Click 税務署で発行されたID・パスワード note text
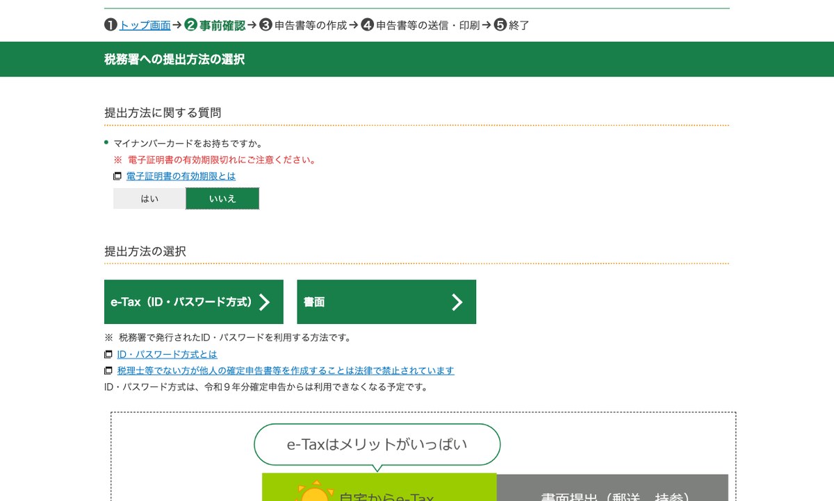The width and height of the screenshot is (834, 501). click(x=228, y=338)
